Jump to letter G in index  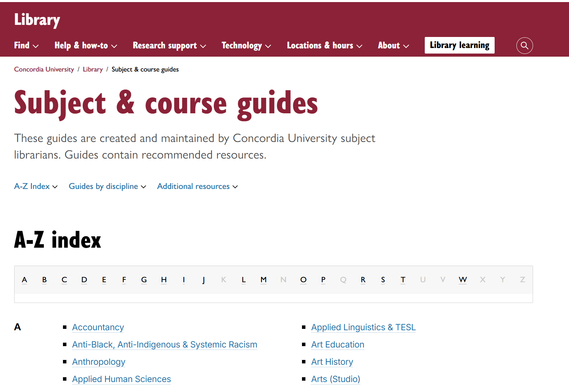click(144, 280)
